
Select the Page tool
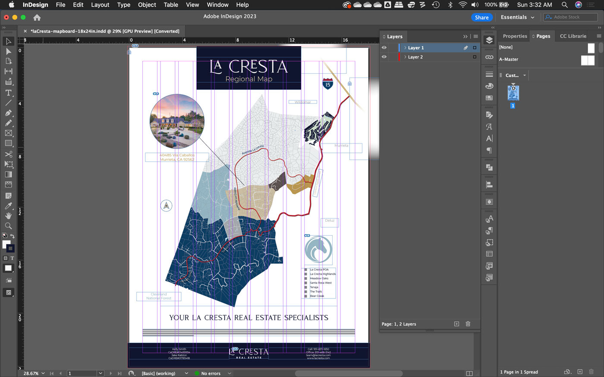8,61
